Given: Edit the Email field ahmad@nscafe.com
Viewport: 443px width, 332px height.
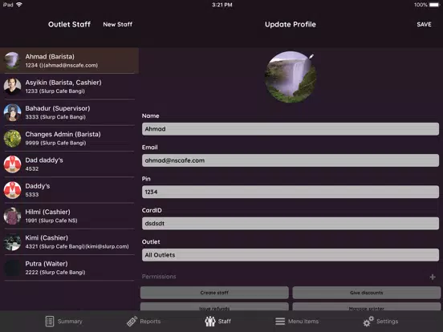Looking at the screenshot, I should point(291,160).
